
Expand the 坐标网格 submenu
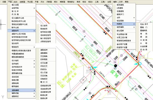(22, 8)
